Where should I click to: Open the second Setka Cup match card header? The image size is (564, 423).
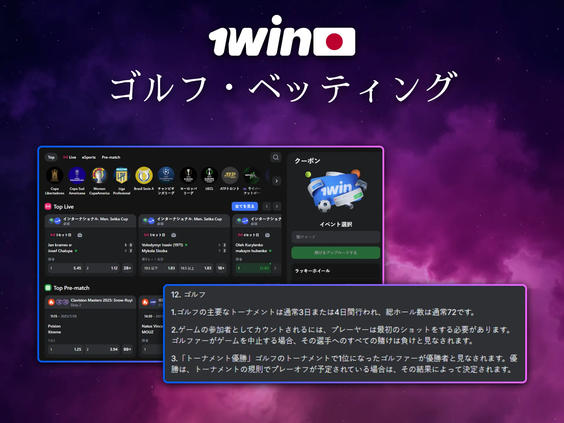184,221
